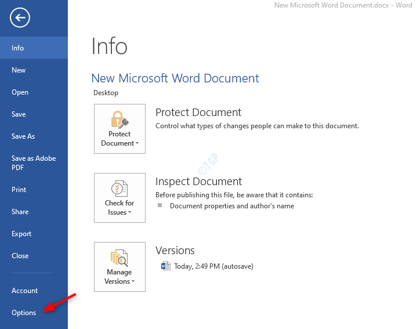Go to the Export page
Viewport: 417px width, 329px height.
[34, 234]
